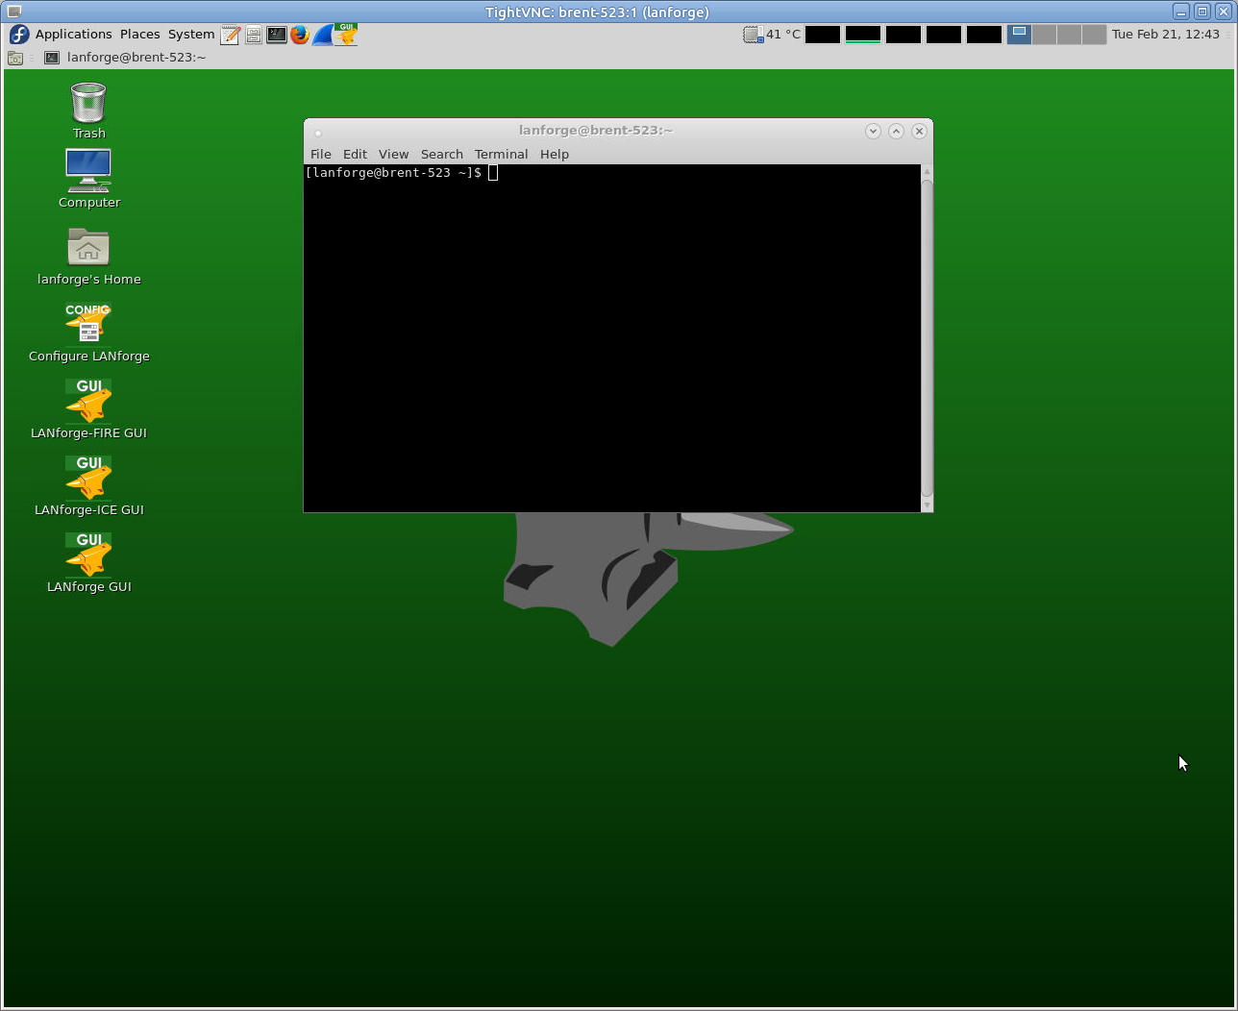The height and width of the screenshot is (1011, 1238).
Task: Select the terminal task in the window list
Action: 125,58
